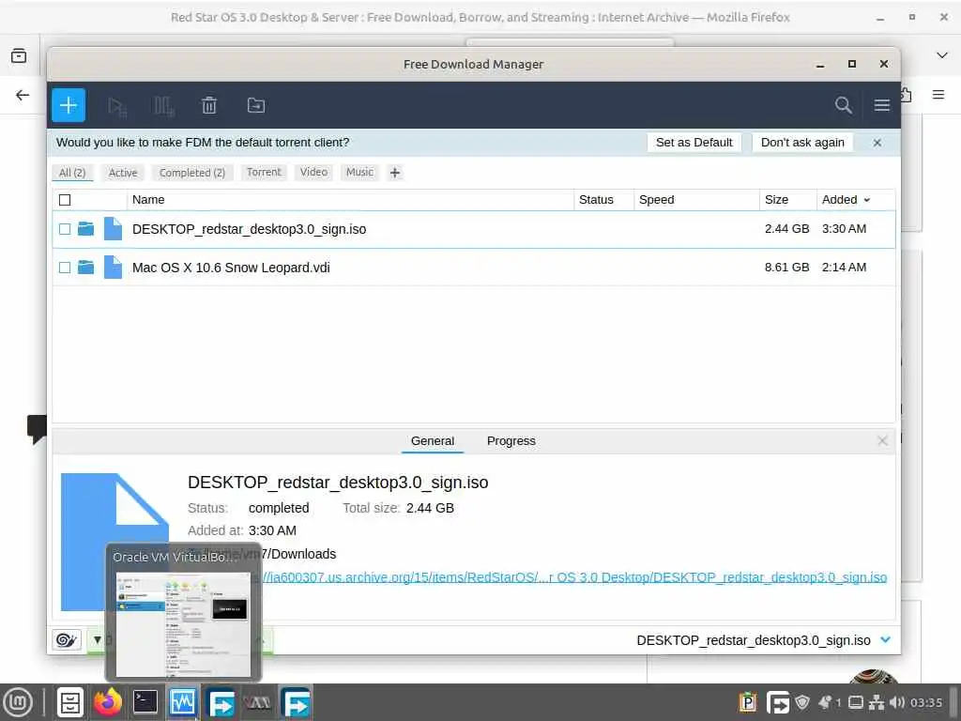
Task: Click the VM window taskbar icon
Action: 257,702
